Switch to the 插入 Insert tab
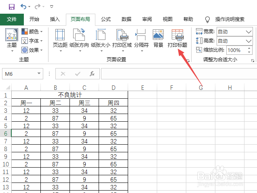 pyautogui.click(x=55, y=19)
